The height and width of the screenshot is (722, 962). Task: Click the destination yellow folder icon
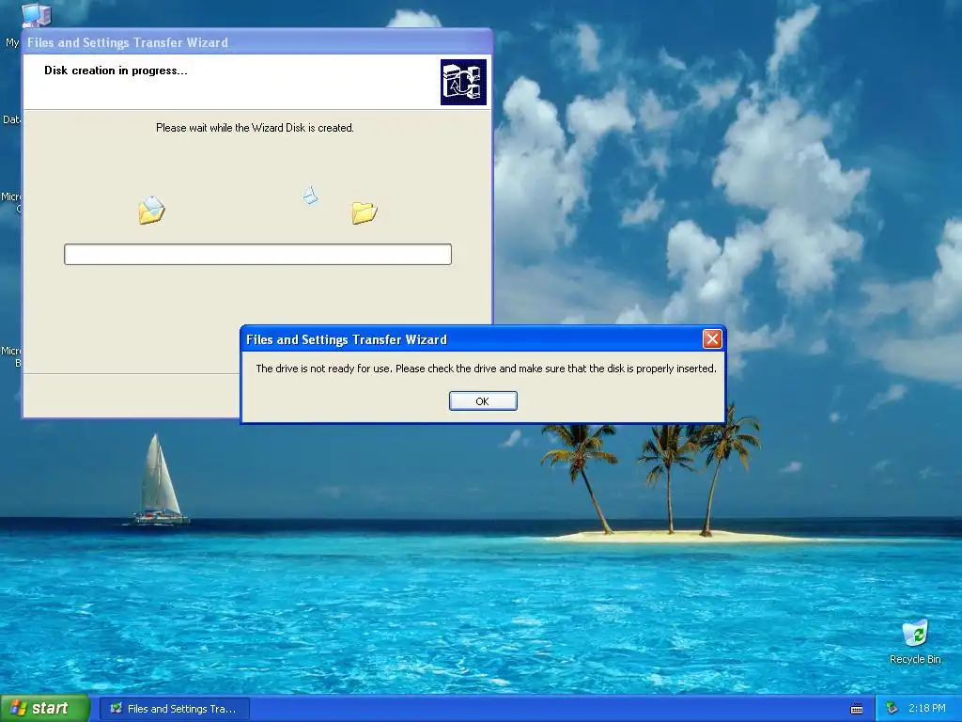tap(365, 212)
